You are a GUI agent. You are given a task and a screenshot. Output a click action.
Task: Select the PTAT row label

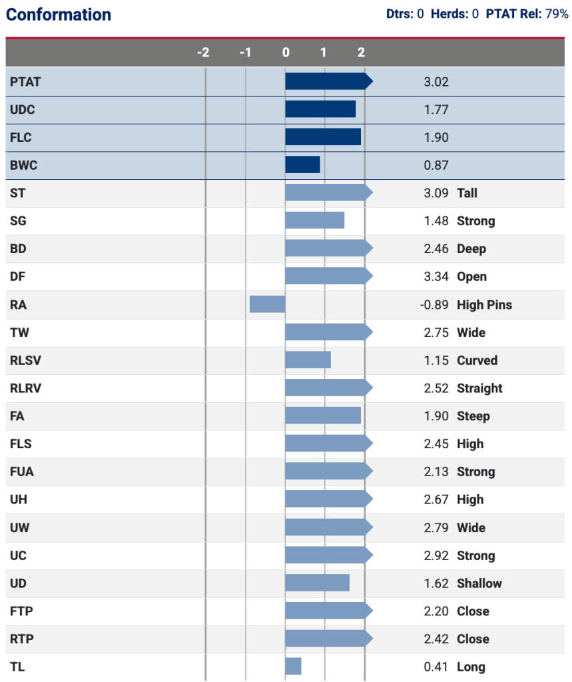(25, 82)
